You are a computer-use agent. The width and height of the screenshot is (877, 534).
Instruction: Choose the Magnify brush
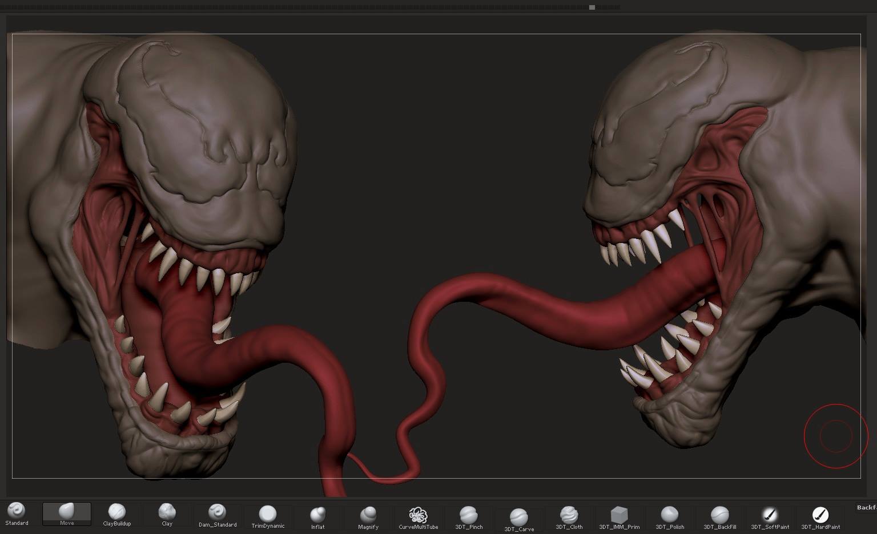pos(368,517)
